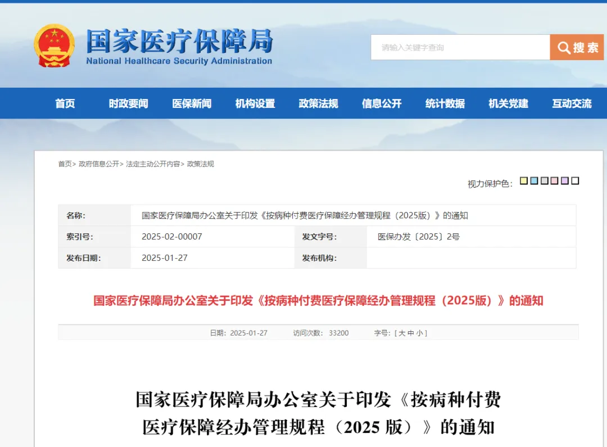Go to 医保新闻 in navigation bar
The height and width of the screenshot is (447, 607).
pos(192,103)
